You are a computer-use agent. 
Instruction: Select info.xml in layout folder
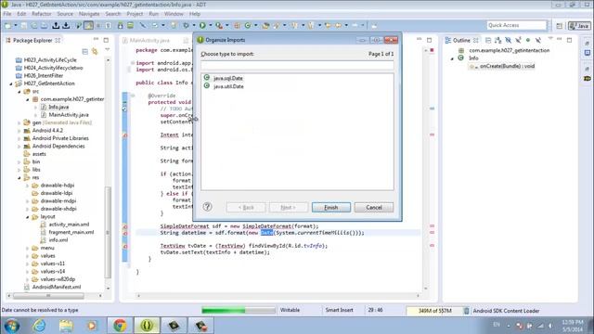[58, 240]
